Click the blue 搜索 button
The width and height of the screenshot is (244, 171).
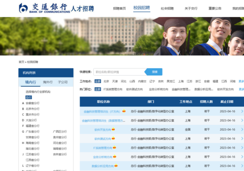(x=155, y=72)
